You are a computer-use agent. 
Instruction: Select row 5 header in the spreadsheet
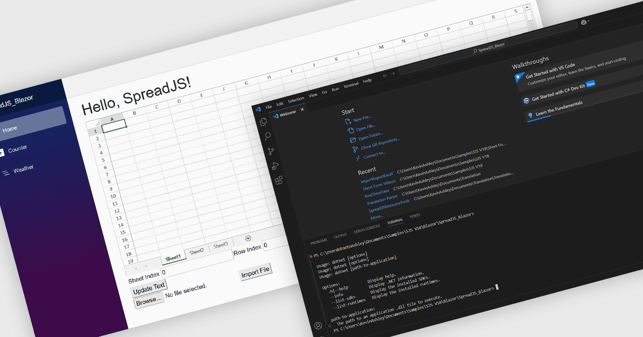click(x=103, y=159)
